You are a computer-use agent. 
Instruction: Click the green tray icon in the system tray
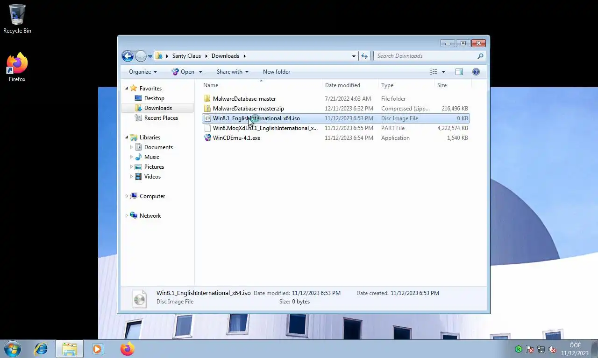point(519,349)
